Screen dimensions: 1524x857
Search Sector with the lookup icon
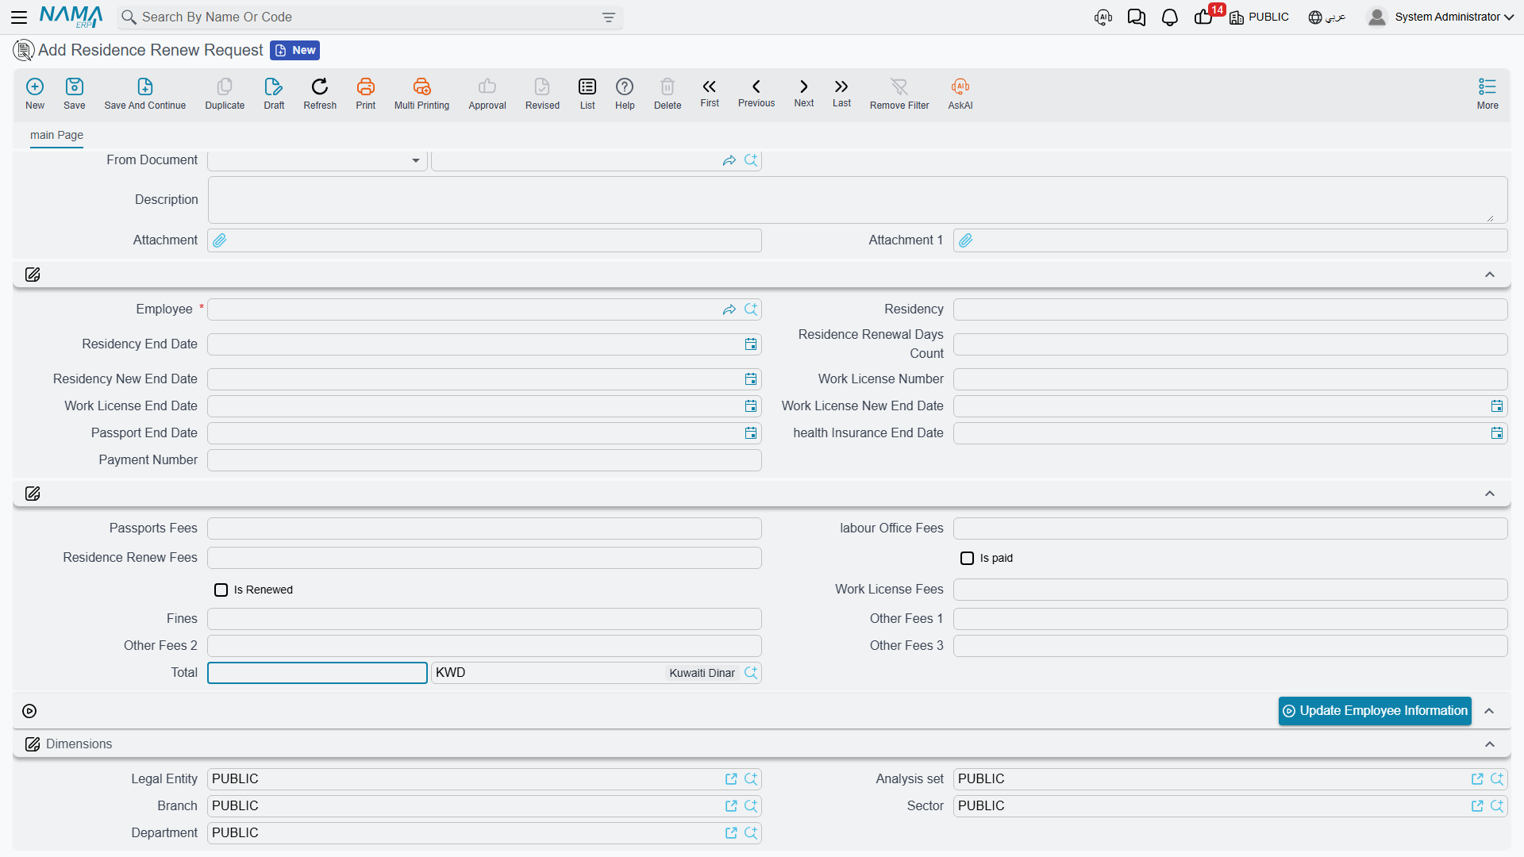tap(1497, 806)
